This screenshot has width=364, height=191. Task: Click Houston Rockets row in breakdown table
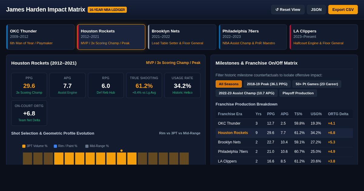click(x=284, y=133)
